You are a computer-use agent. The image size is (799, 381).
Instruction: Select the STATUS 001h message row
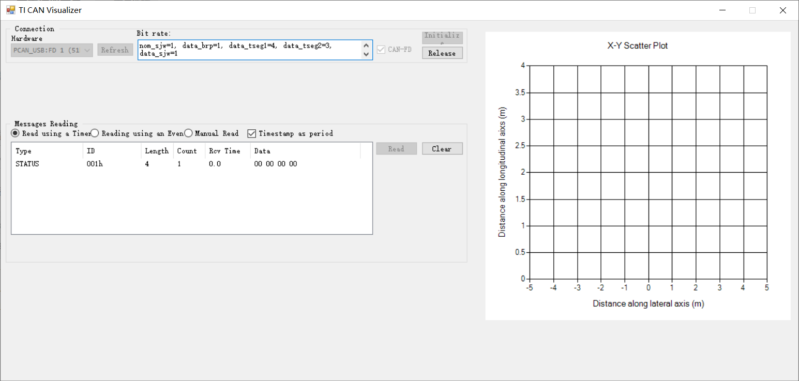pos(155,164)
